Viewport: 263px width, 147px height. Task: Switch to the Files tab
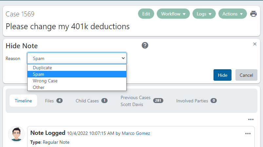54,101
